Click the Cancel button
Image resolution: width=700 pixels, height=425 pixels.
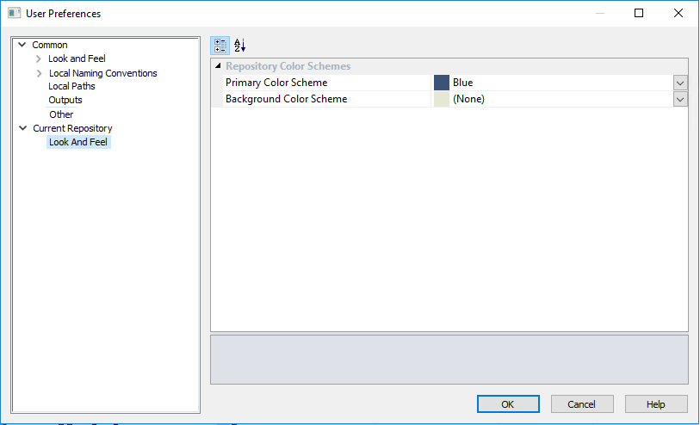(582, 403)
